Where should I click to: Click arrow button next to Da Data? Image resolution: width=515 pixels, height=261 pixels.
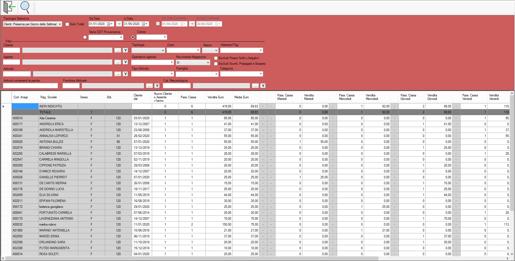pyautogui.click(x=119, y=24)
